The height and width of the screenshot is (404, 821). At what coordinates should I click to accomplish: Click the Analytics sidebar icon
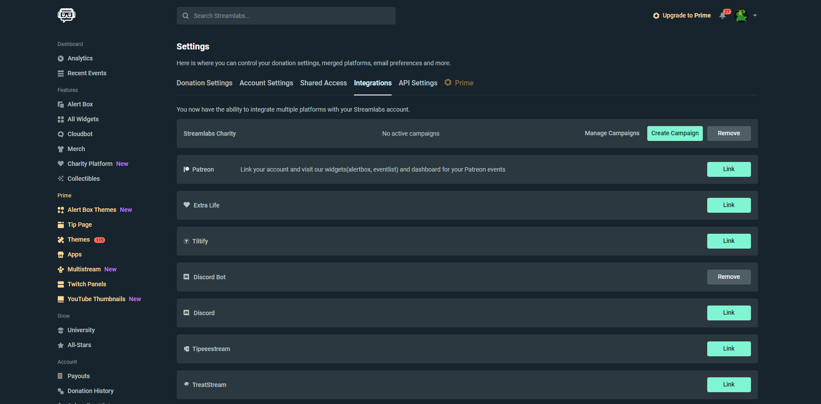tap(61, 59)
